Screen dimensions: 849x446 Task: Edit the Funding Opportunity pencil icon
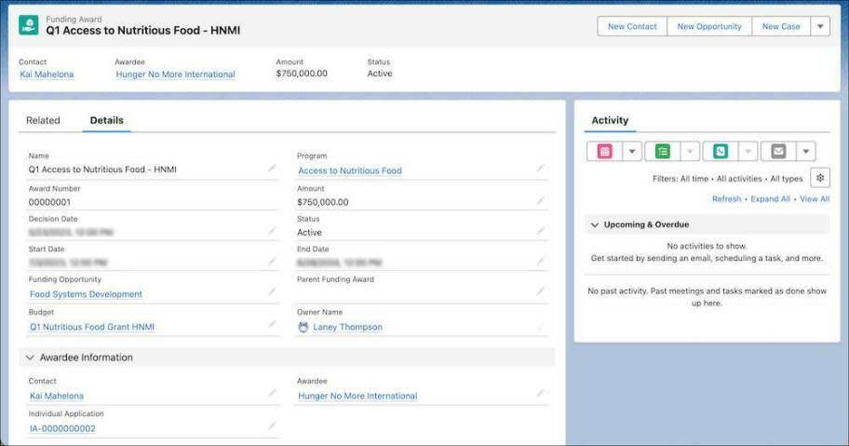pos(272,291)
